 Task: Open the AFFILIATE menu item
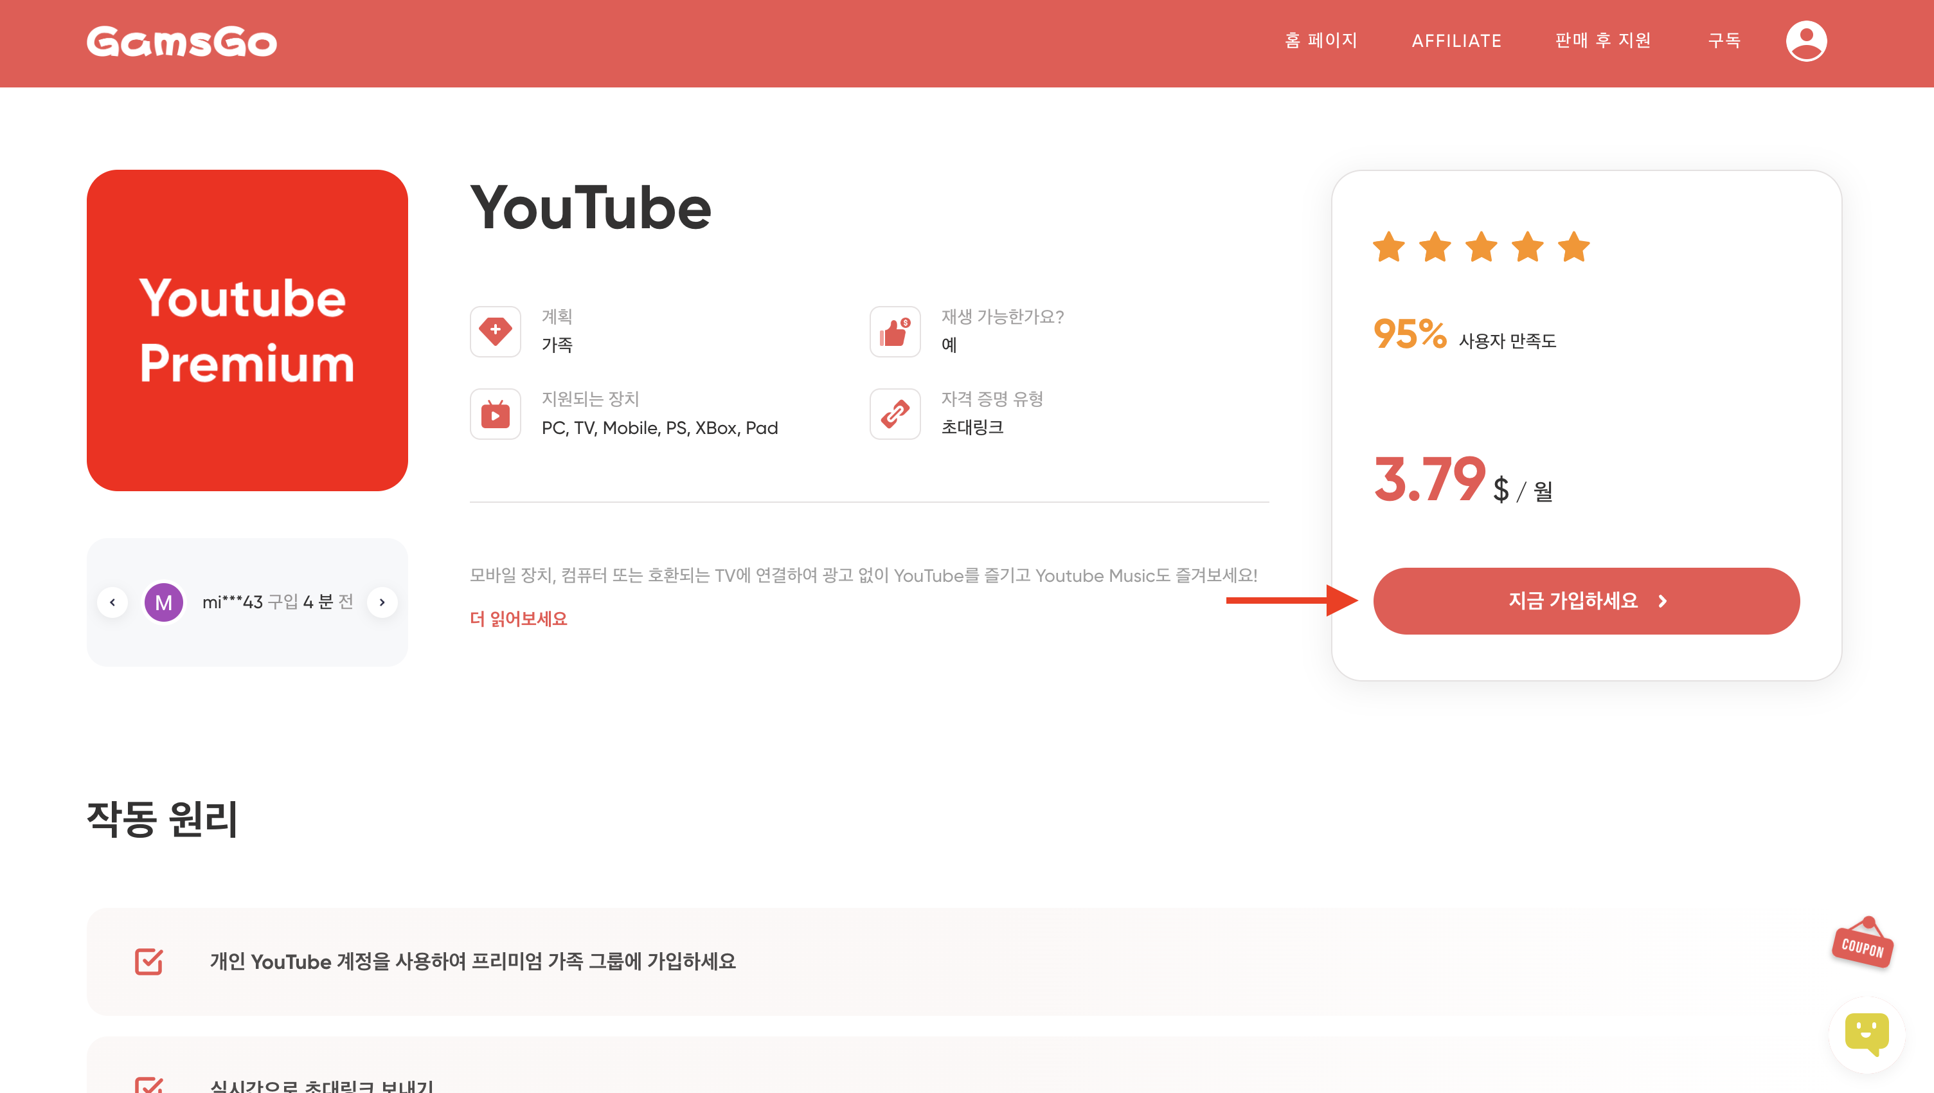1456,41
